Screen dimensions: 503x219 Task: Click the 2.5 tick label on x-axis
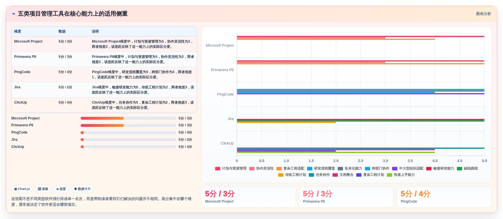[361, 161]
